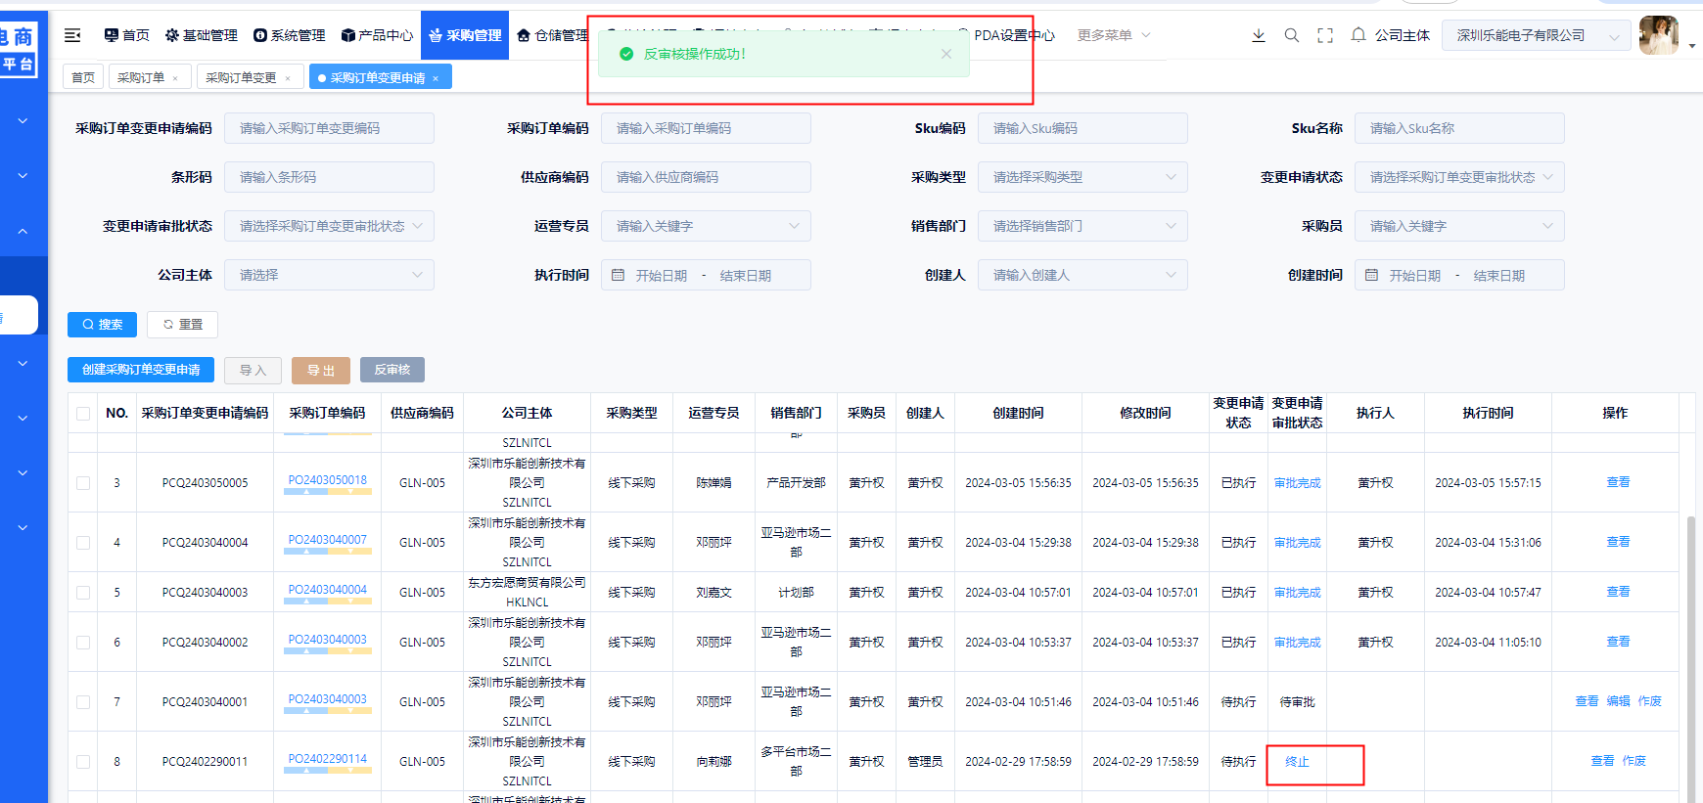The width and height of the screenshot is (1703, 803).
Task: Click 创建采购订单变更申请 button
Action: (141, 370)
